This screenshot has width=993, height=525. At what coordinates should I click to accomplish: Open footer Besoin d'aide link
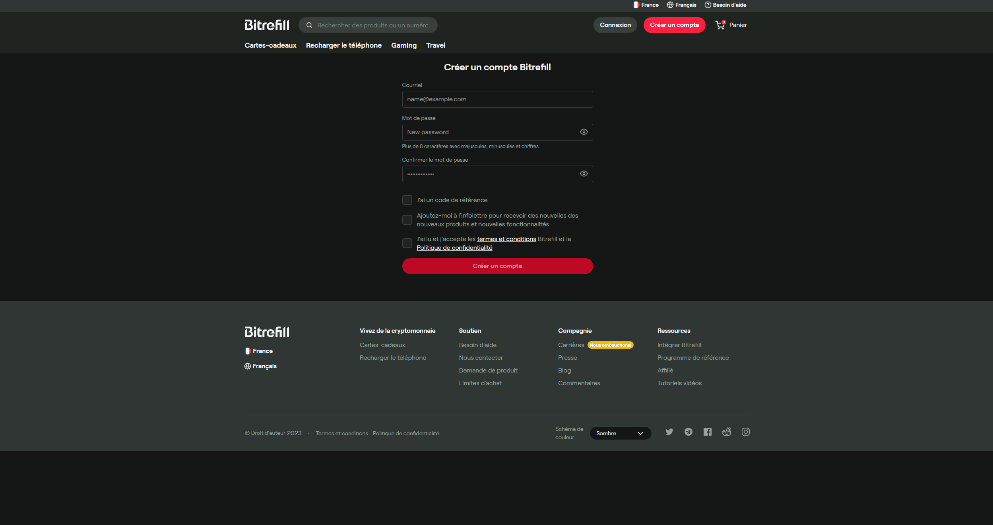tap(478, 345)
